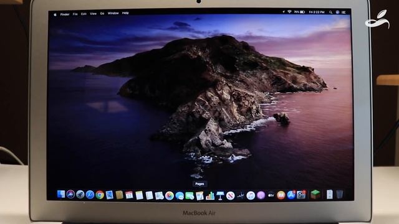Open Launchpad rocket icon in Dock
399x224 pixels.
point(80,195)
